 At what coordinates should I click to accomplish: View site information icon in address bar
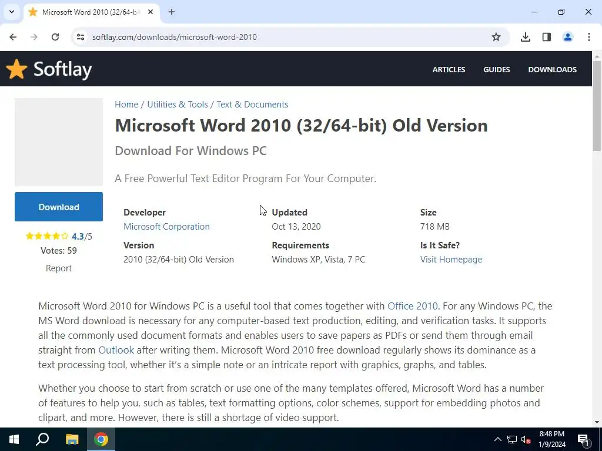coord(80,37)
